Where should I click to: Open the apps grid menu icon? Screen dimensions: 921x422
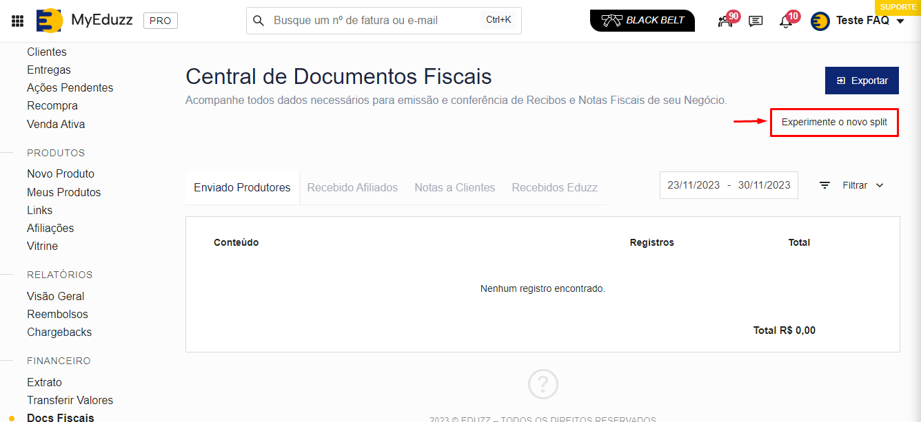[18, 21]
